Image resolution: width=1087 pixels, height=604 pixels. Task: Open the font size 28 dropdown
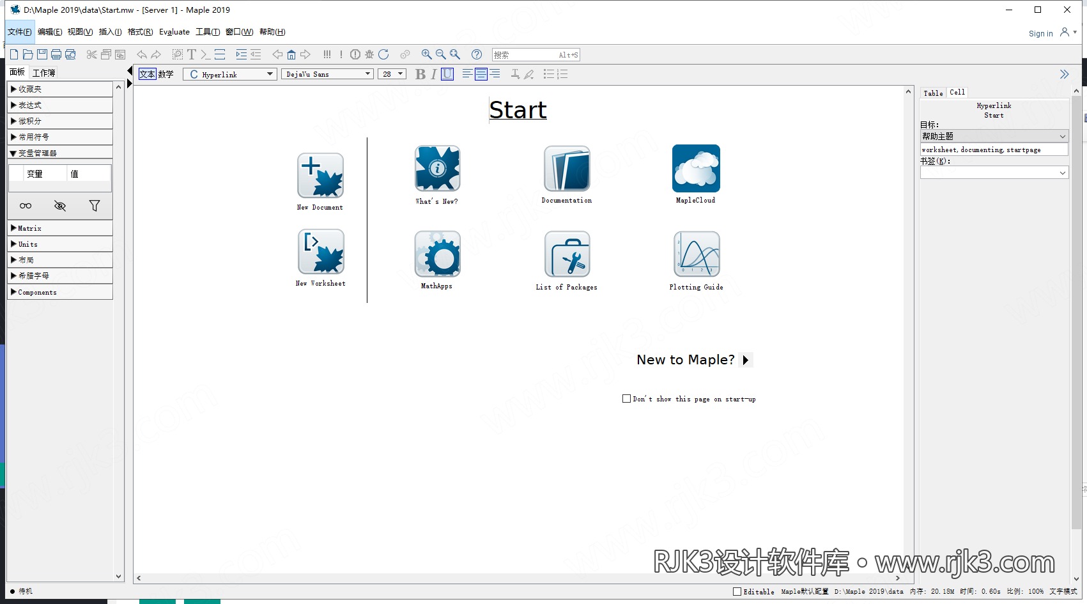[x=392, y=74]
